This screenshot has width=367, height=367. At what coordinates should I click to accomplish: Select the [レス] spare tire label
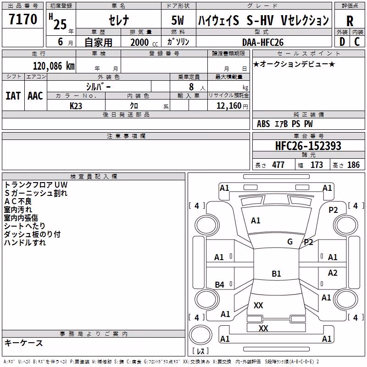point(200,351)
